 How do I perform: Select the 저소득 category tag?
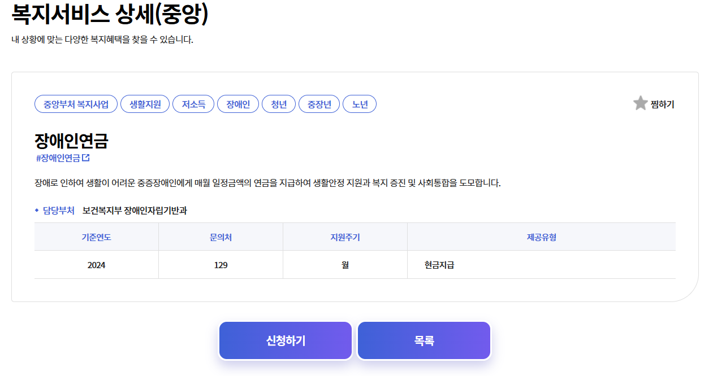193,103
